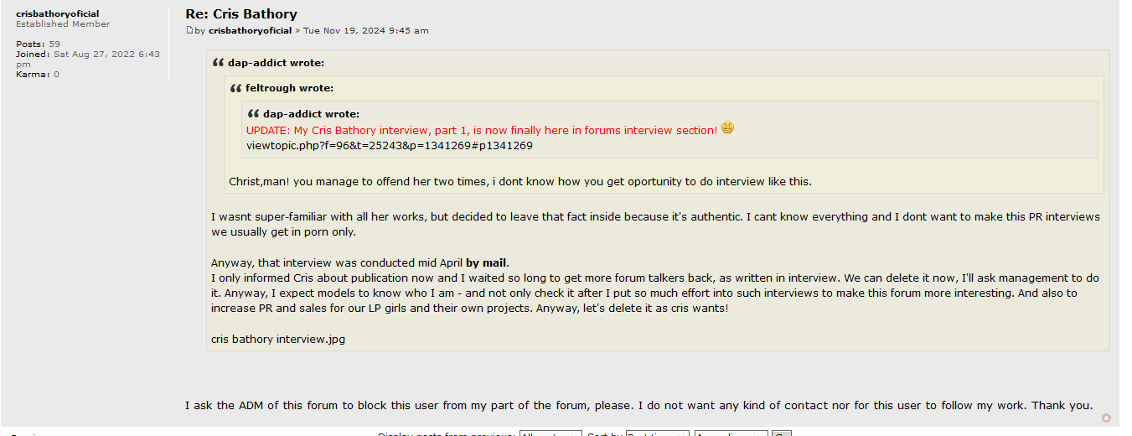The image size is (1132, 436).
Task: Open the 'All posts' display dropdown
Action: coord(550,433)
